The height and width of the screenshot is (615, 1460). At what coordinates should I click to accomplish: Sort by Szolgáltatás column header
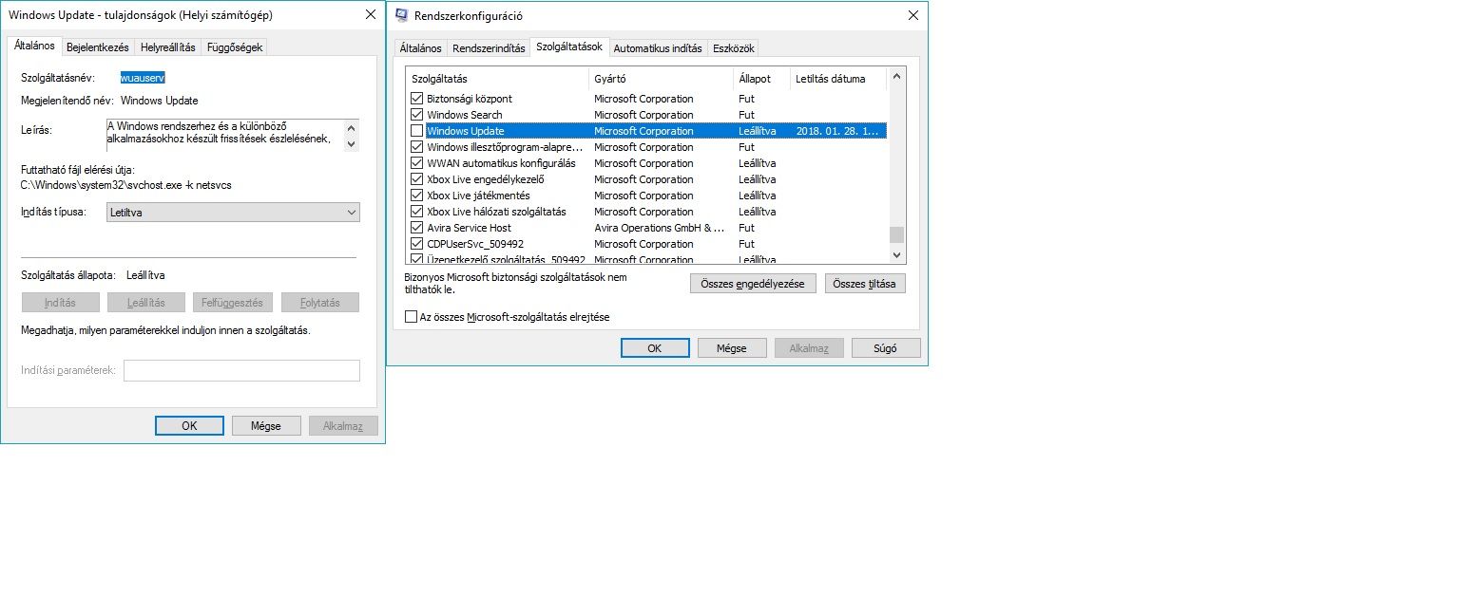click(x=497, y=79)
